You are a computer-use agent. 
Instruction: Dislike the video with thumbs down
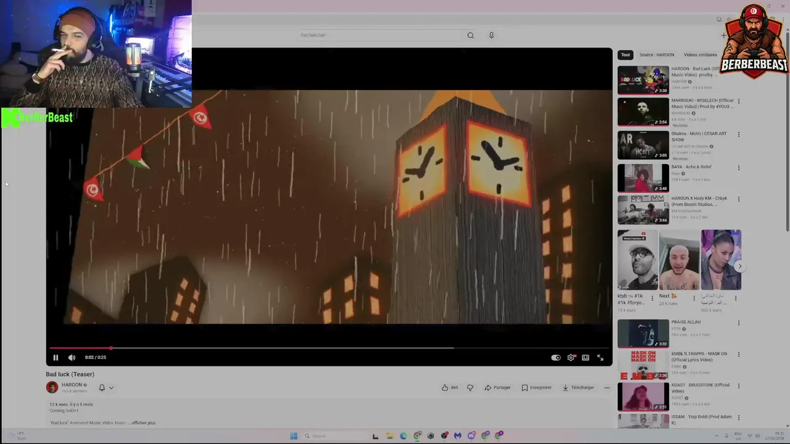point(470,388)
